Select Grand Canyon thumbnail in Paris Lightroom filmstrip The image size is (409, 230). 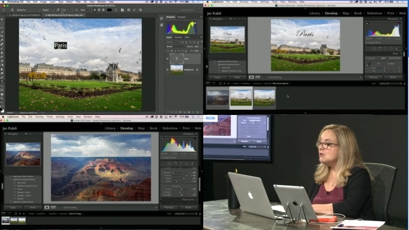218,98
